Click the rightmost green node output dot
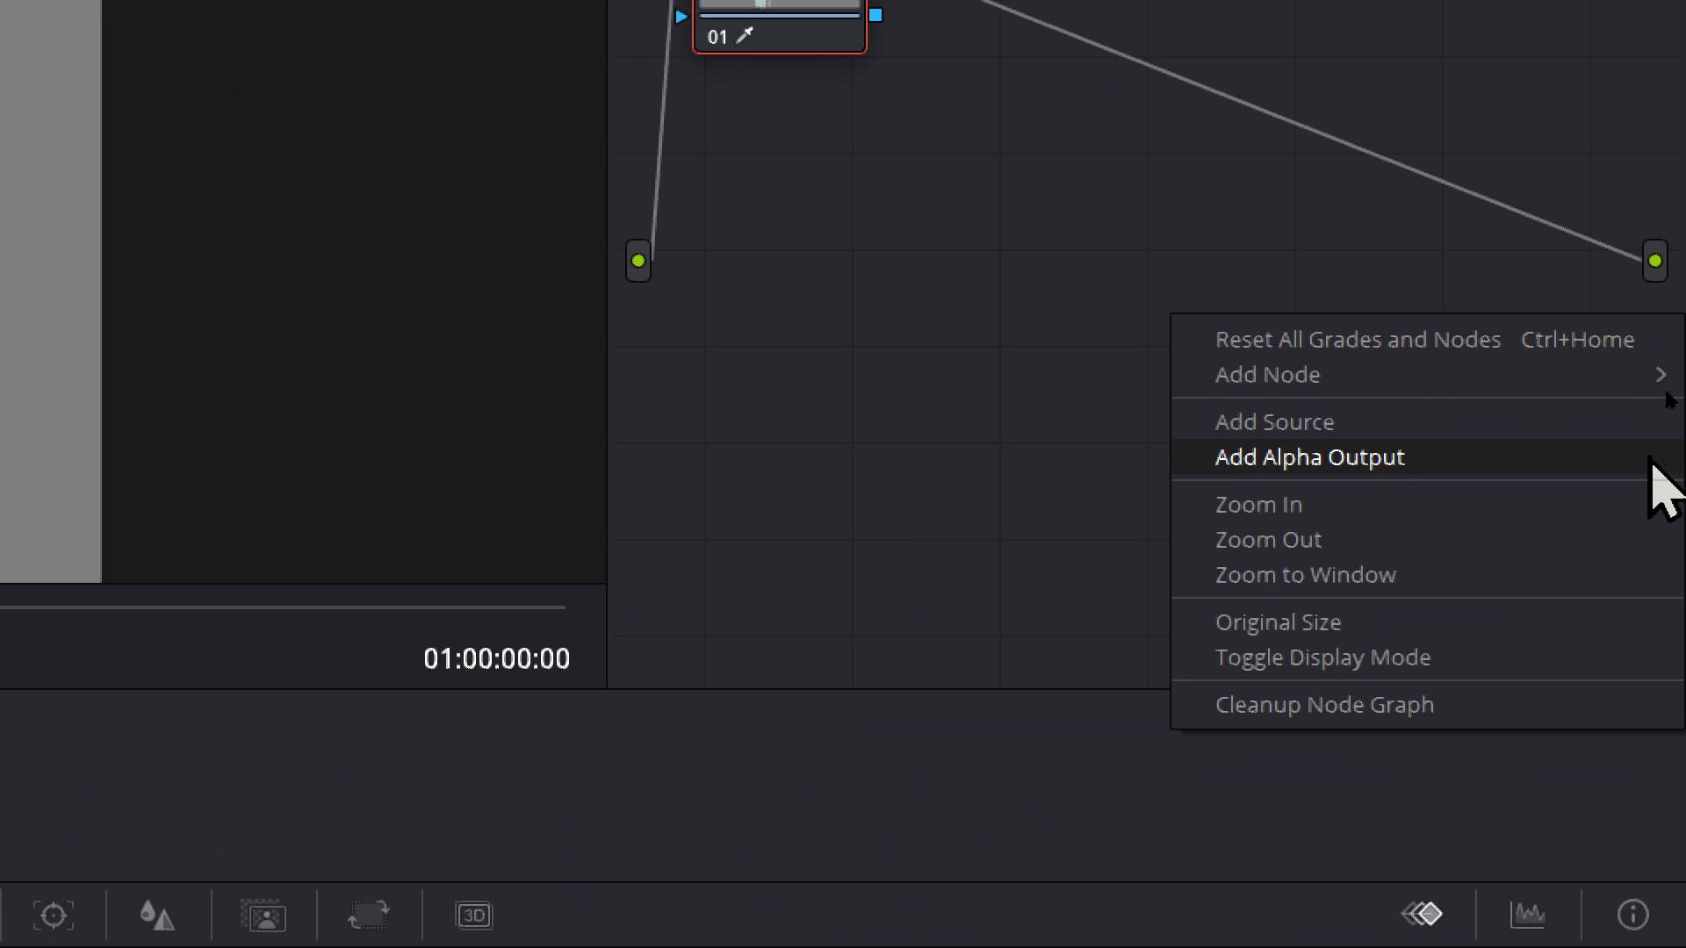This screenshot has height=948, width=1686. [x=1654, y=260]
